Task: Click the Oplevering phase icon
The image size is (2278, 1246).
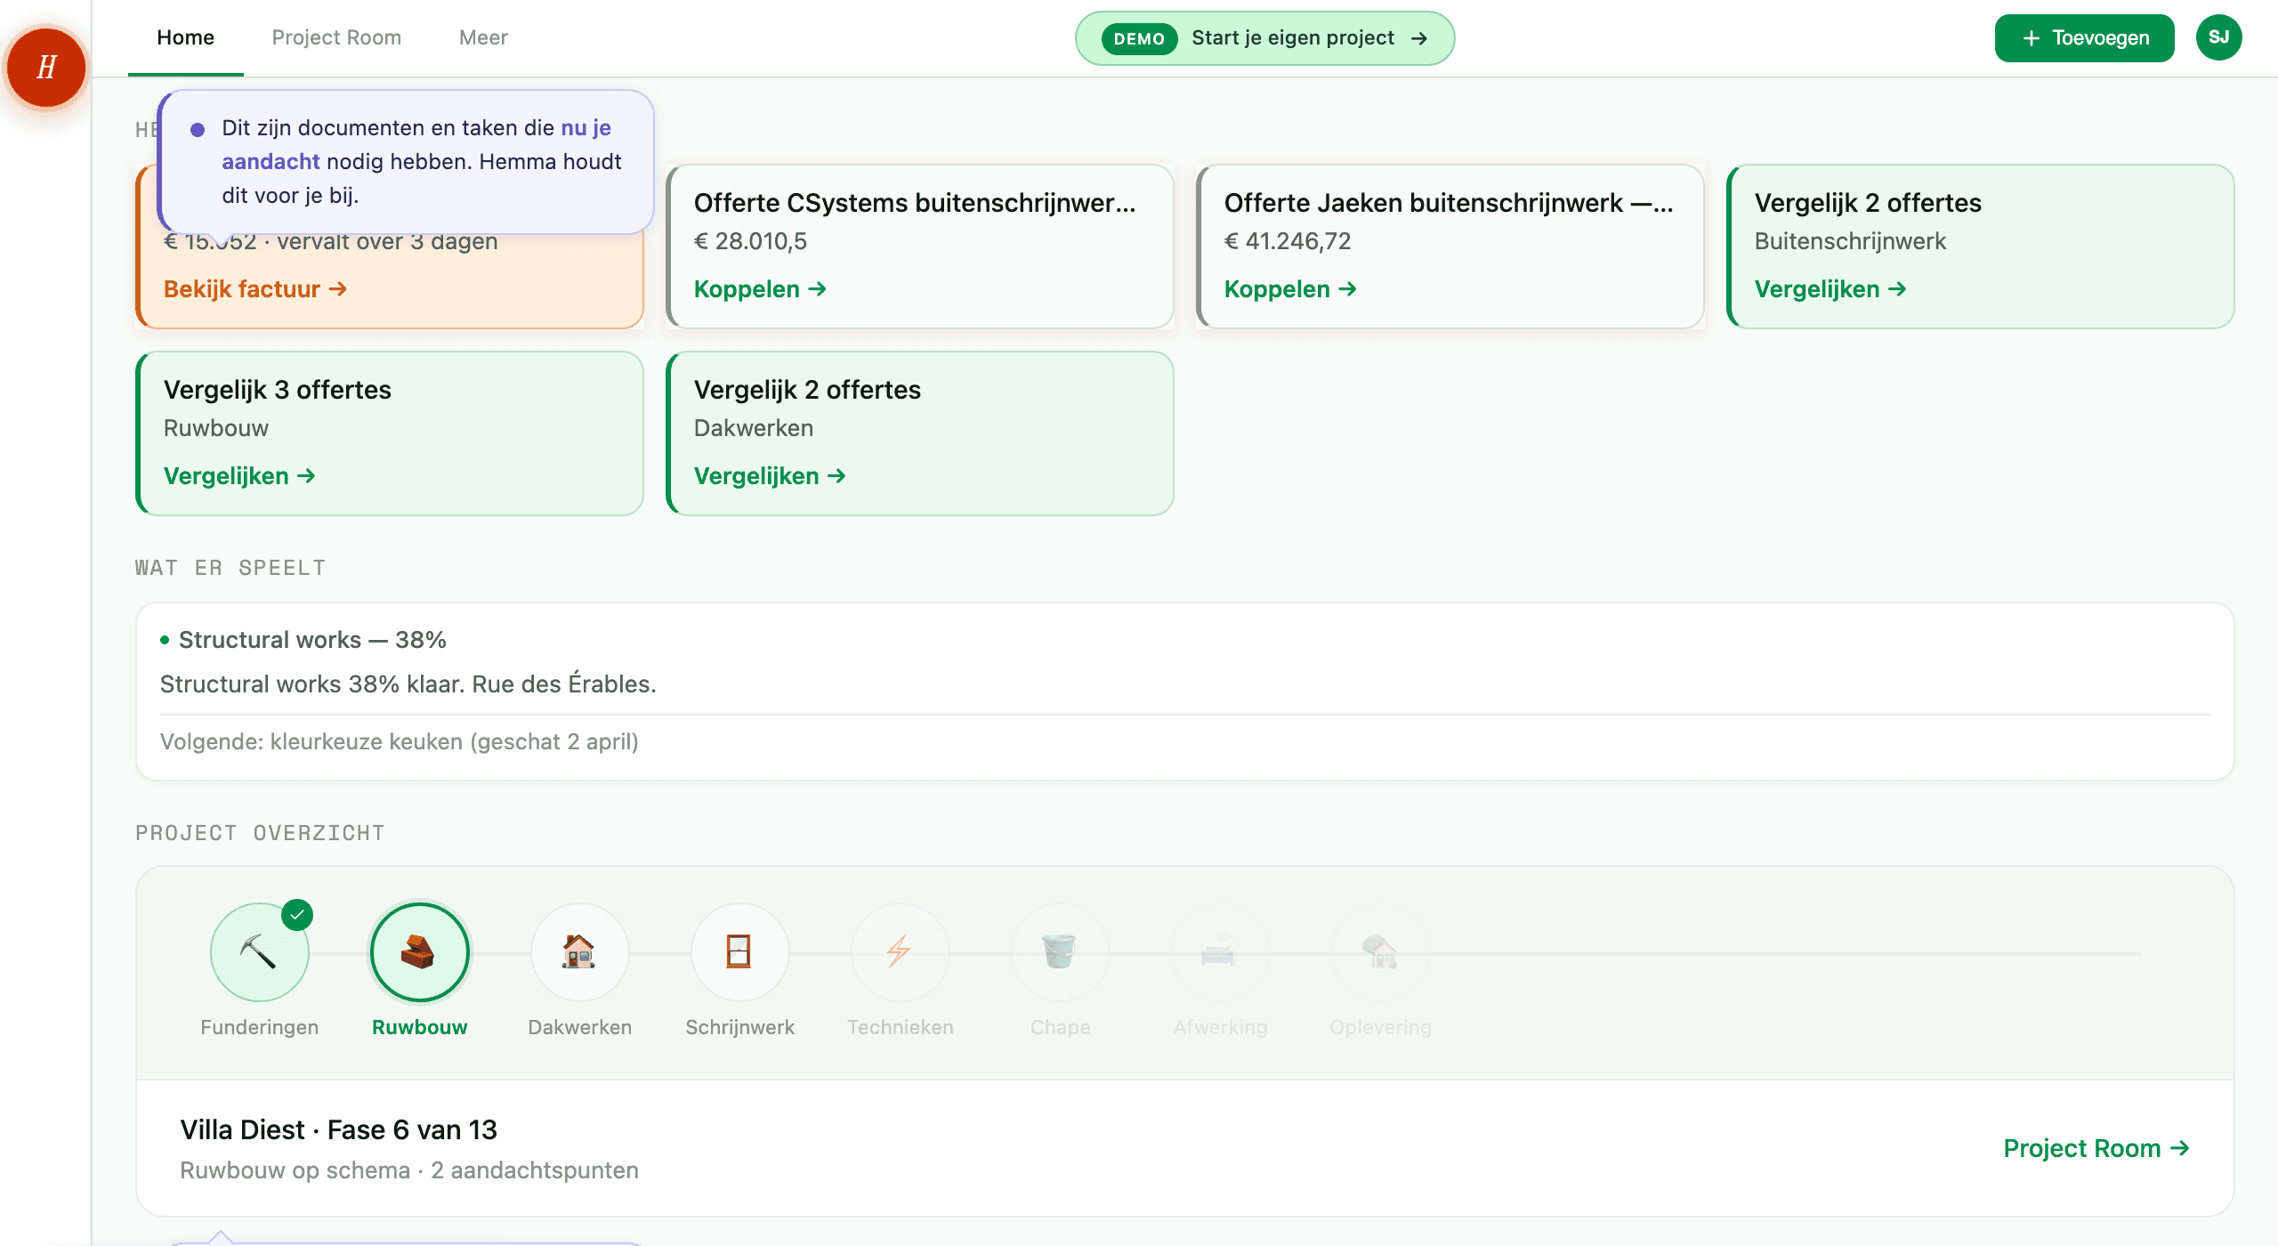Action: tap(1380, 952)
